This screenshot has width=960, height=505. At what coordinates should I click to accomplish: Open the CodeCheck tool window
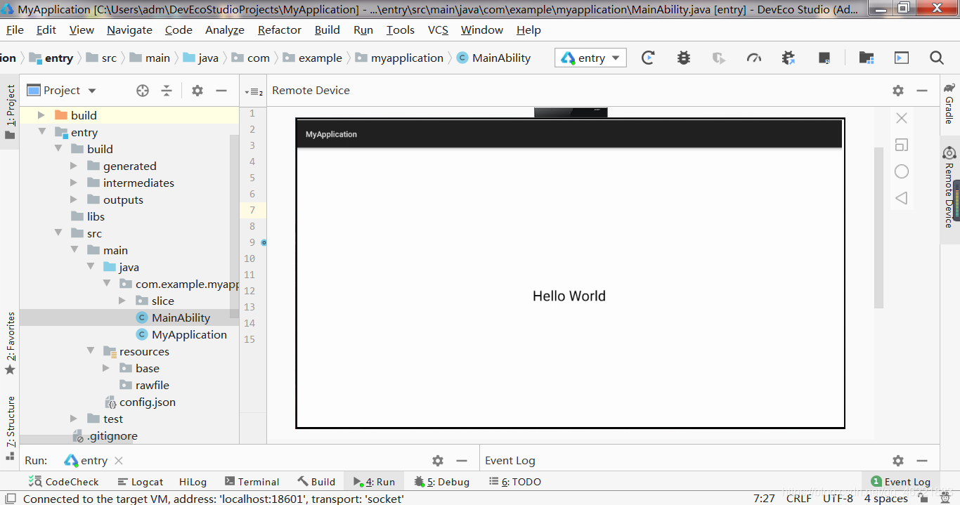pos(64,482)
